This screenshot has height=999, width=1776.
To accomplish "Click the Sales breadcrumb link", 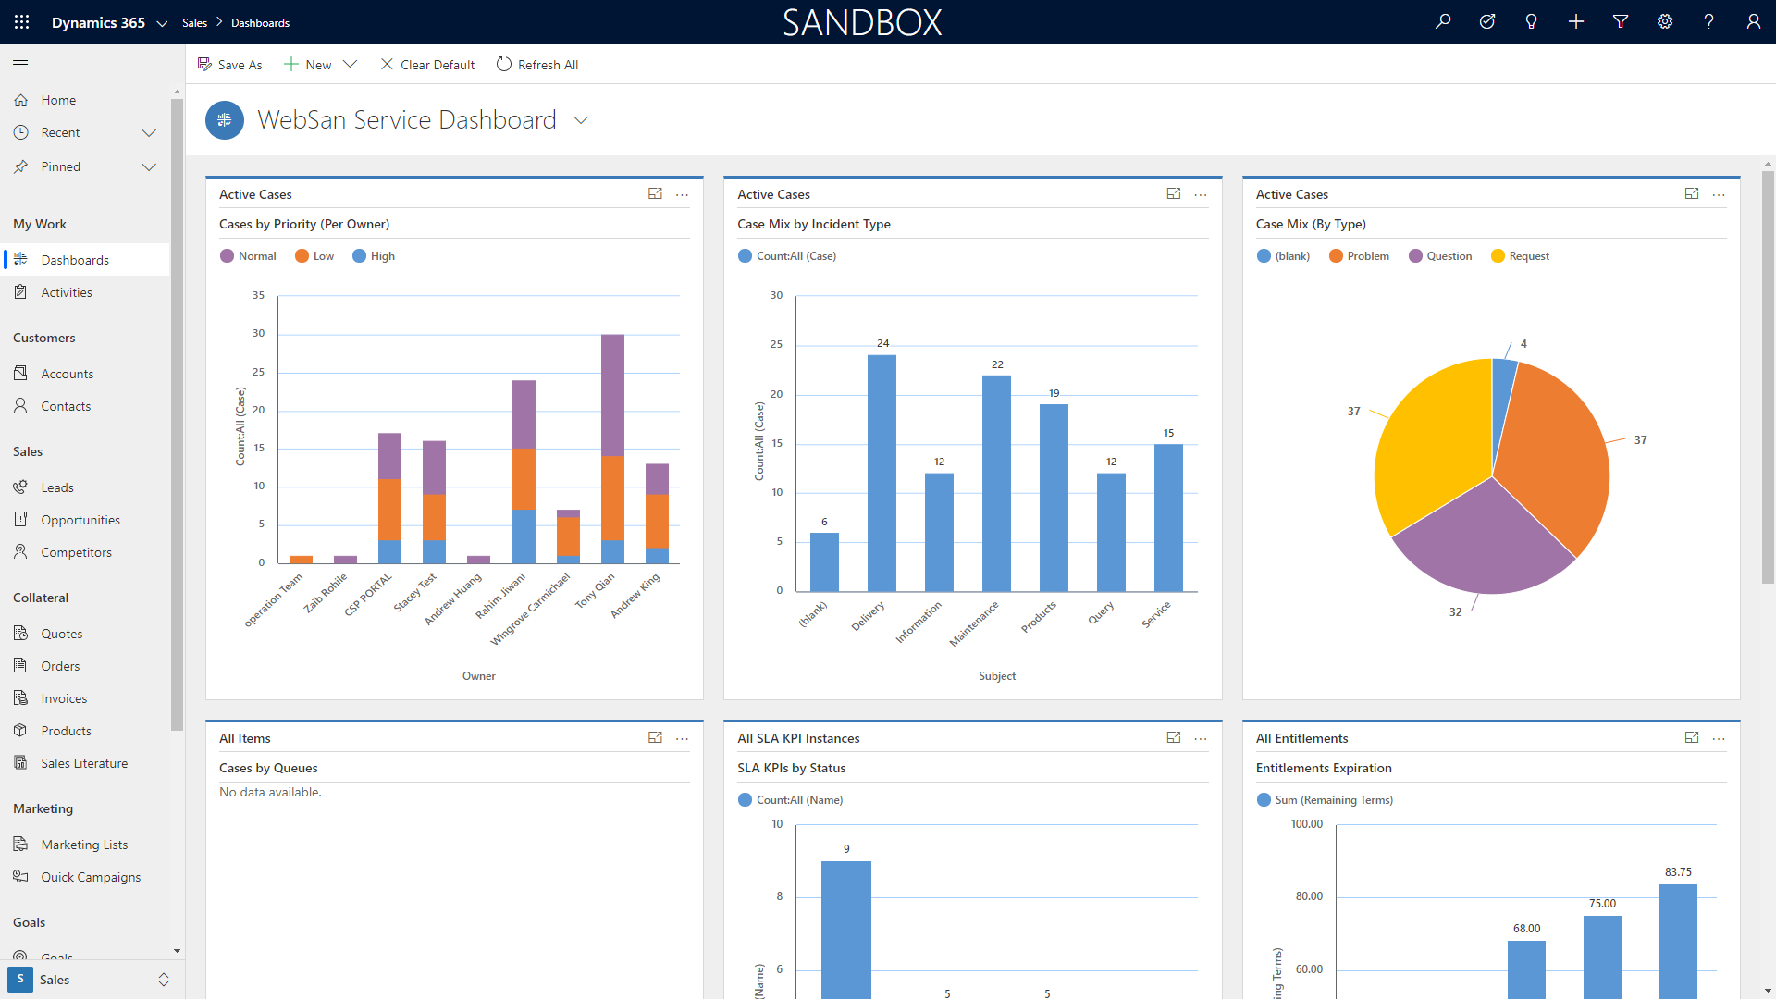I will 194,23.
